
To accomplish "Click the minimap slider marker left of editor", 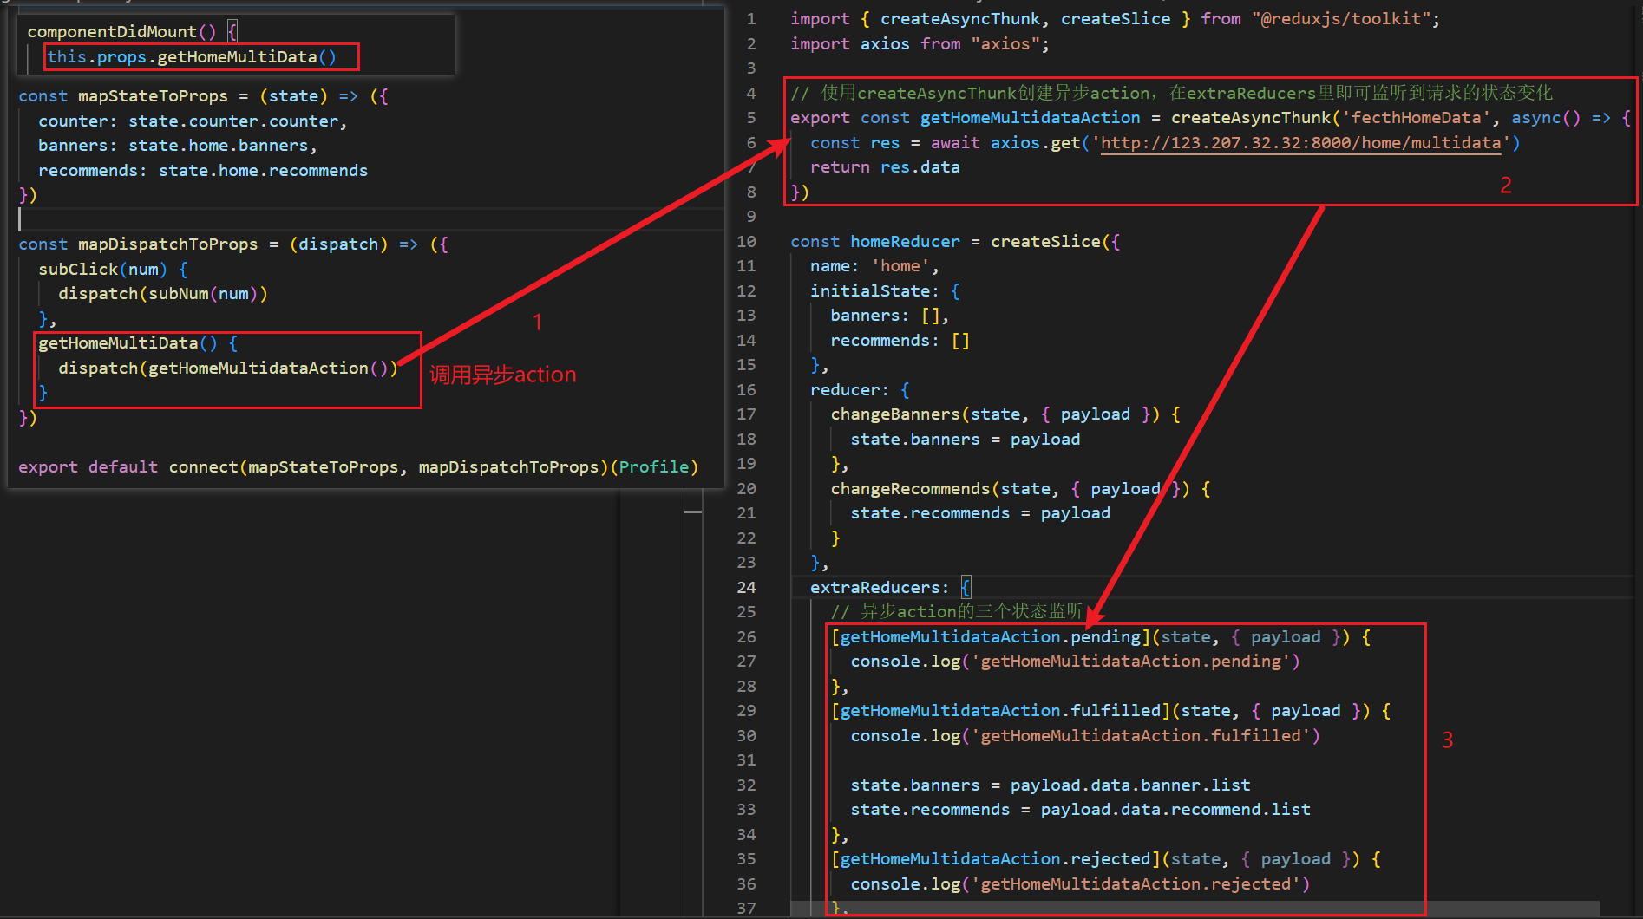I will tap(693, 512).
